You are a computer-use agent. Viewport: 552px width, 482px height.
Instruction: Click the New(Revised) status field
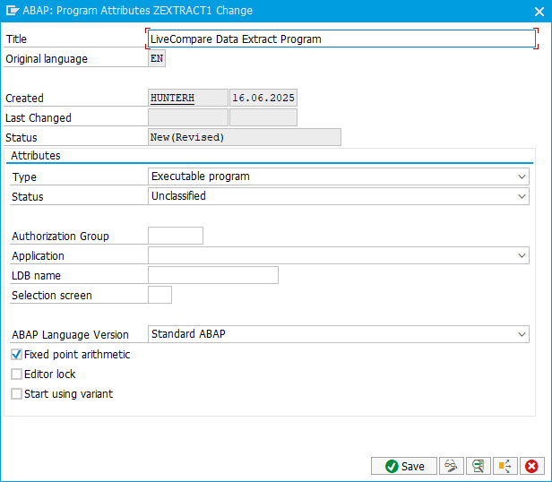point(245,137)
